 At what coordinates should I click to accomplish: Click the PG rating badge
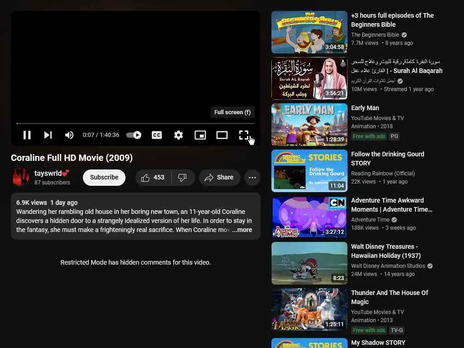(394, 136)
